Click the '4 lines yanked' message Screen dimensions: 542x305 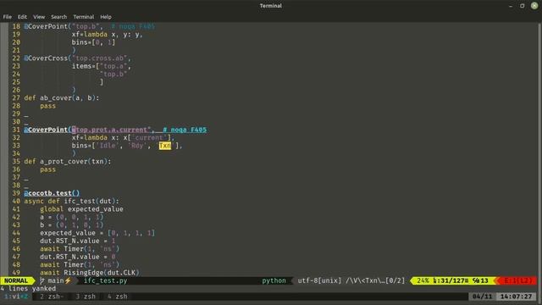click(x=28, y=288)
